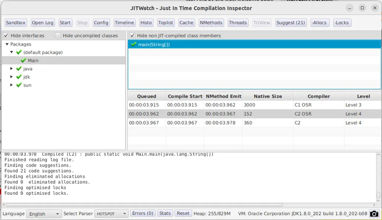Click the 00:00:03.978 NMethod Emit cell
The height and width of the screenshot is (220, 382).
[x=224, y=123]
